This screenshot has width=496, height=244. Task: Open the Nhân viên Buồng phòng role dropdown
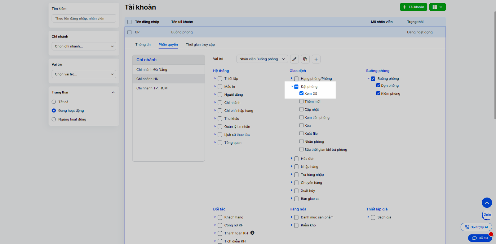pyautogui.click(x=262, y=59)
